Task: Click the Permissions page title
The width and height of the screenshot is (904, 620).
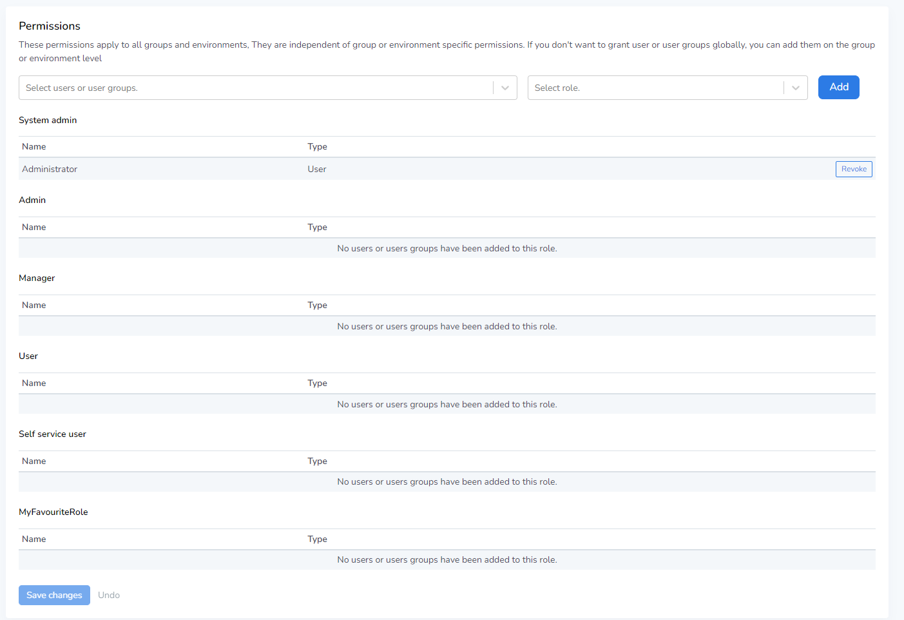Action: pos(50,26)
